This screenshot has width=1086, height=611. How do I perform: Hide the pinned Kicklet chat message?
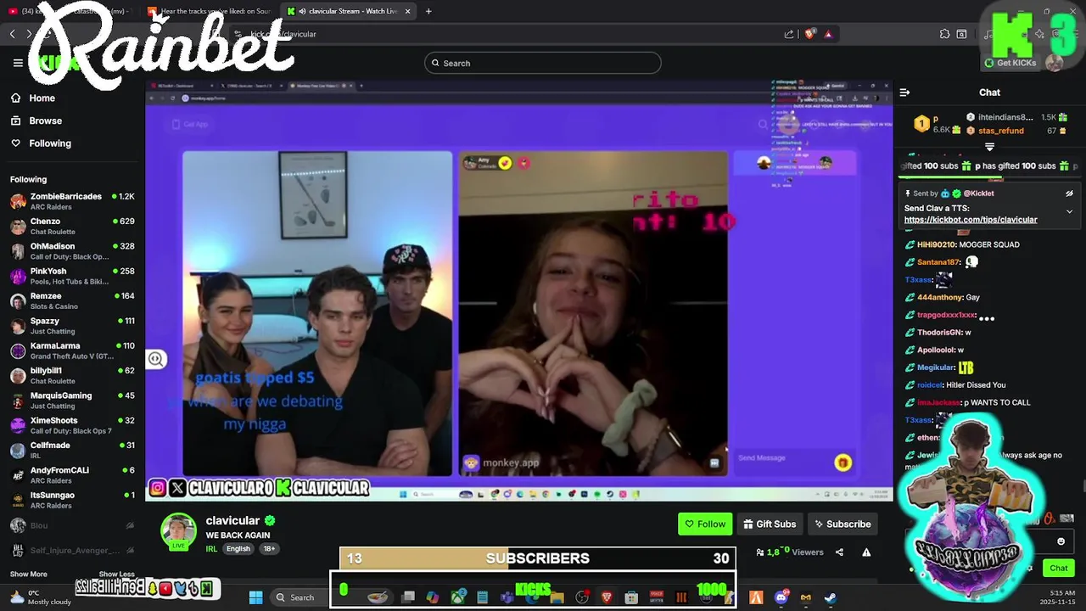coord(1069,193)
